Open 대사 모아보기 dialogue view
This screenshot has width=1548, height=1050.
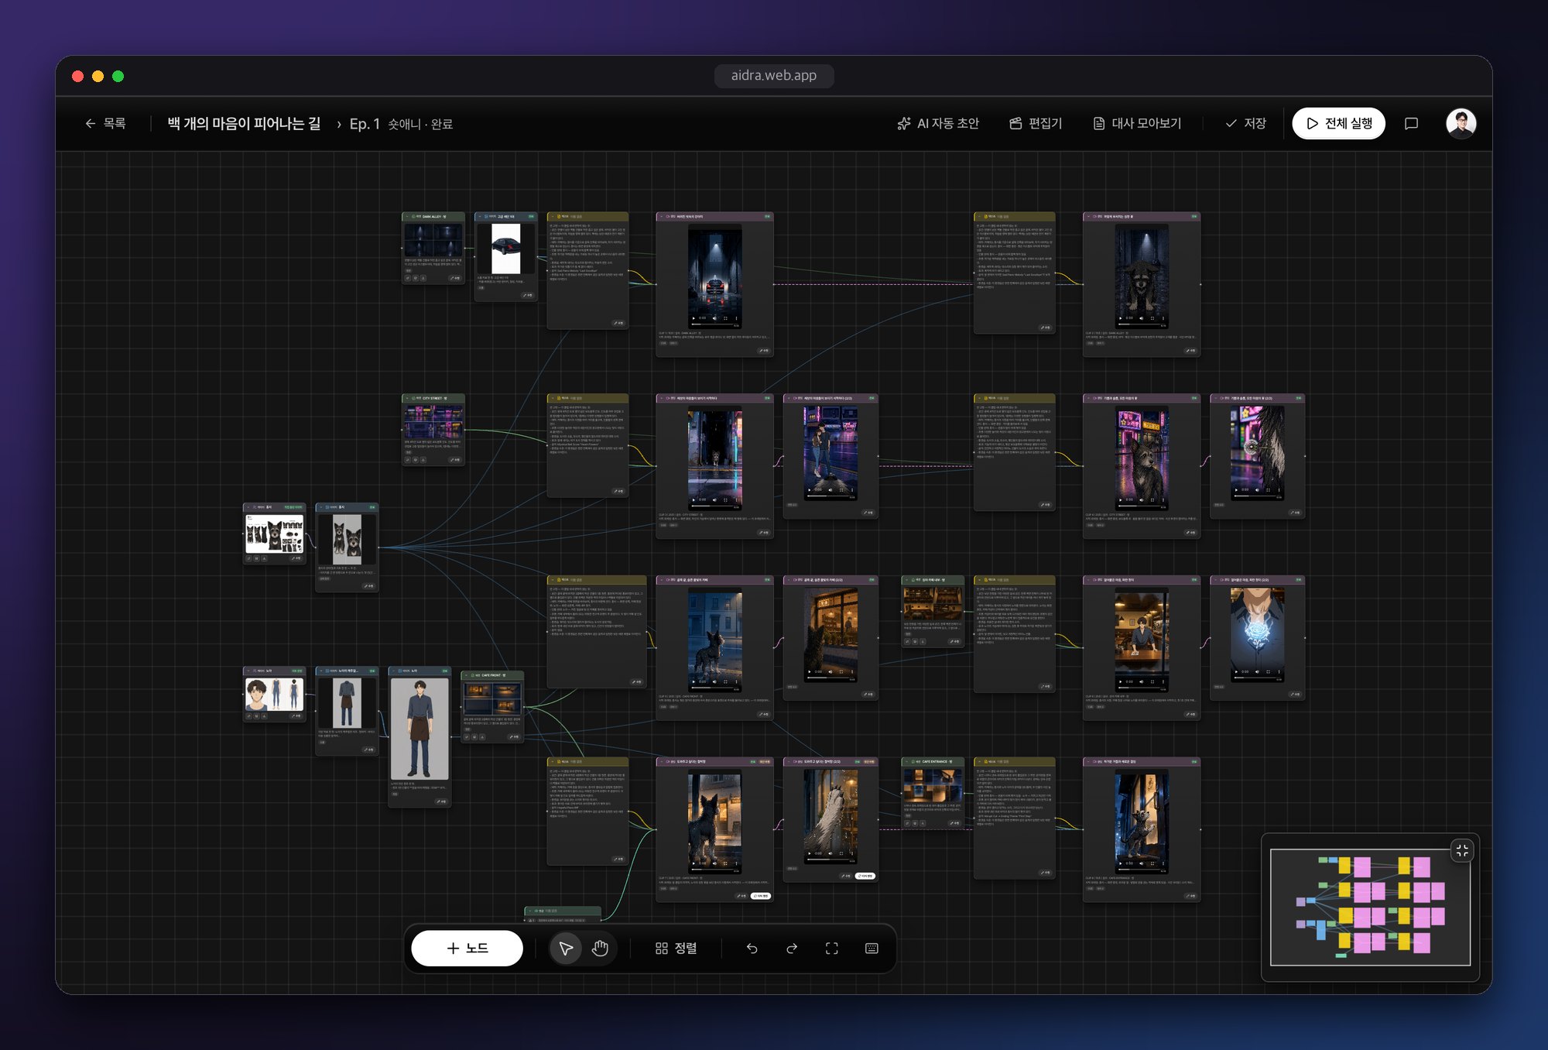[1137, 124]
